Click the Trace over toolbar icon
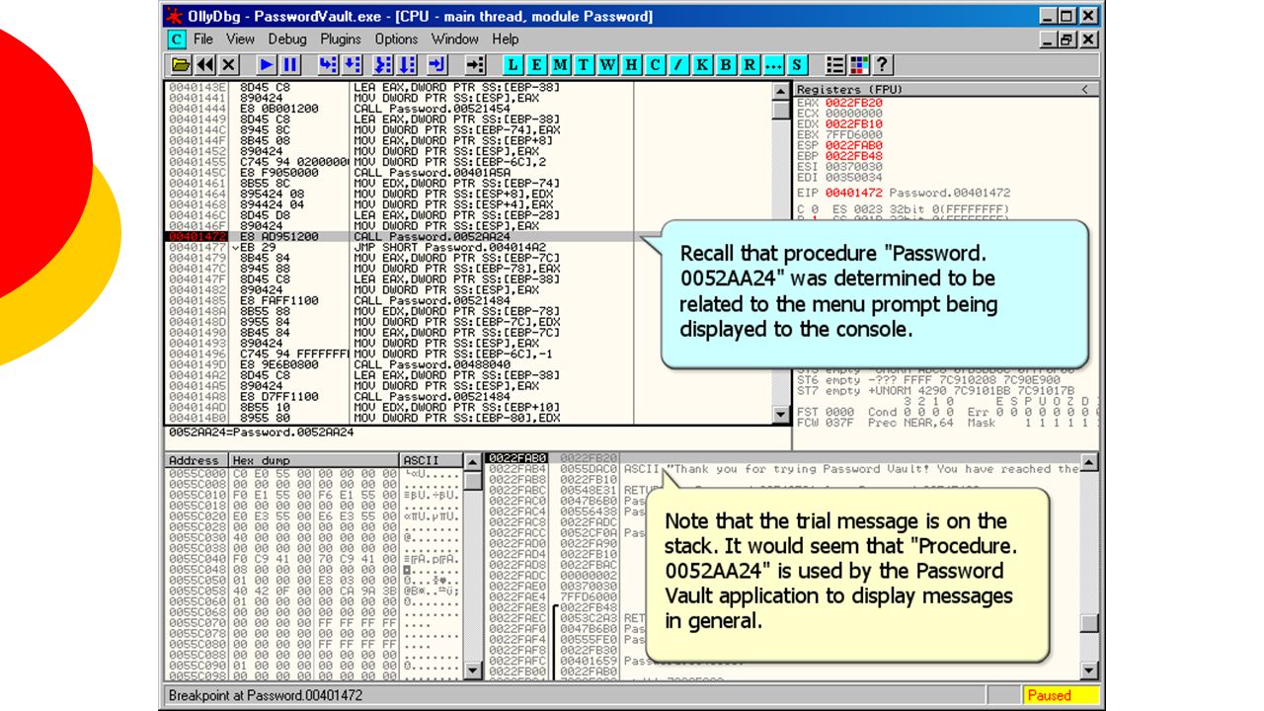 click(407, 65)
